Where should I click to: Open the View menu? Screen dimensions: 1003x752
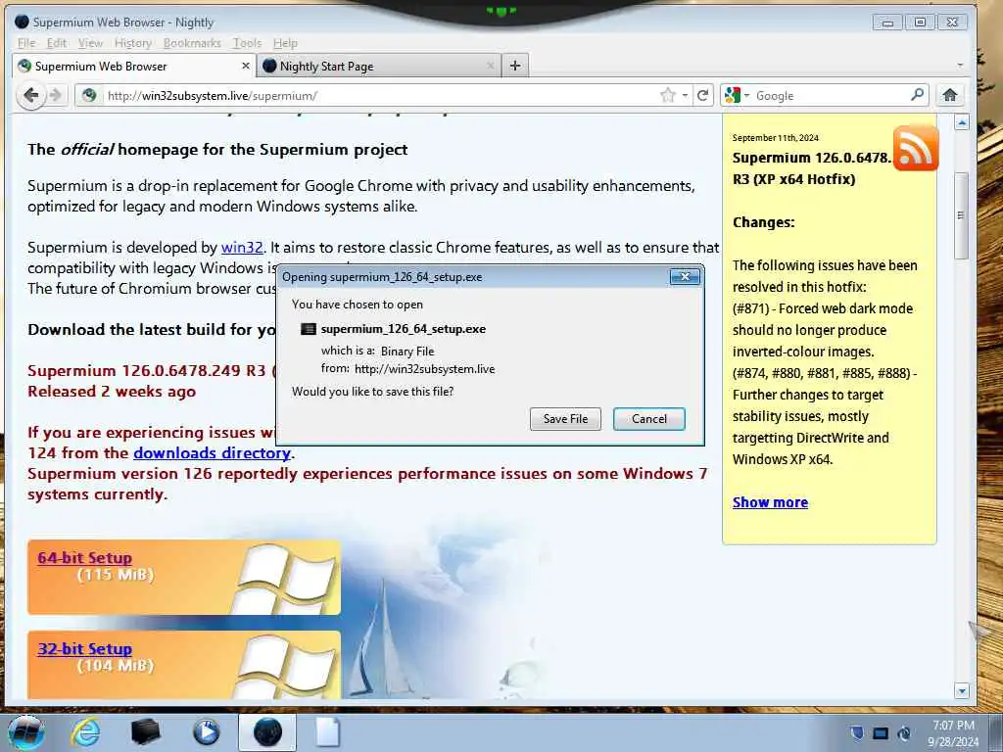click(90, 43)
